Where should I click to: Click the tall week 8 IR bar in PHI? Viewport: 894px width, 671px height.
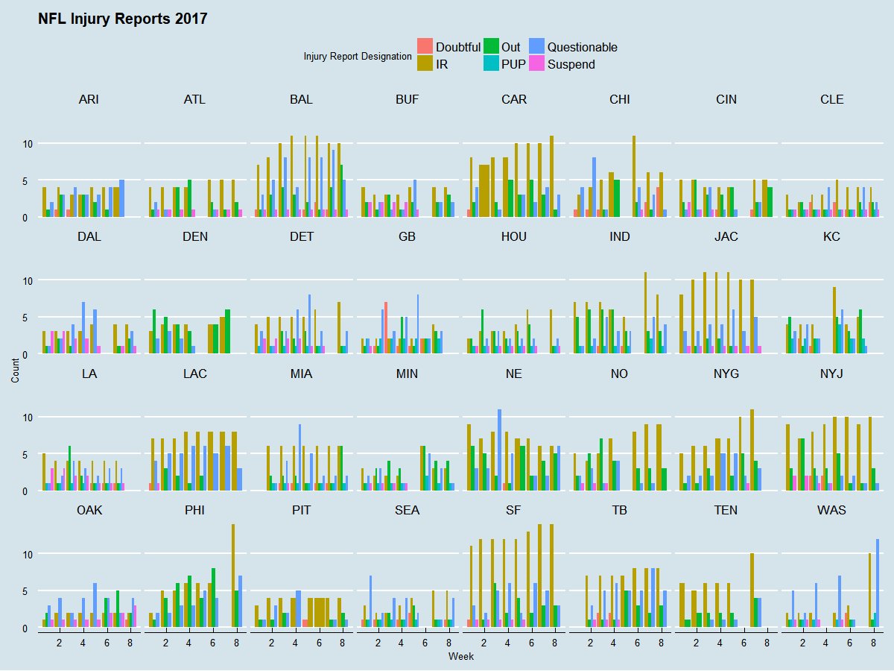pyautogui.click(x=233, y=576)
